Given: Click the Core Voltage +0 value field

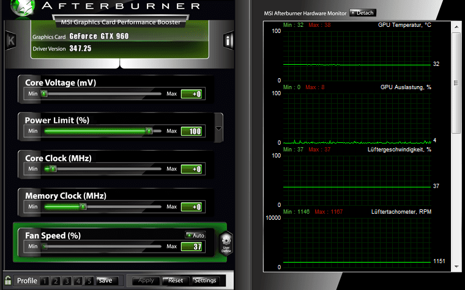Looking at the screenshot, I should point(192,94).
